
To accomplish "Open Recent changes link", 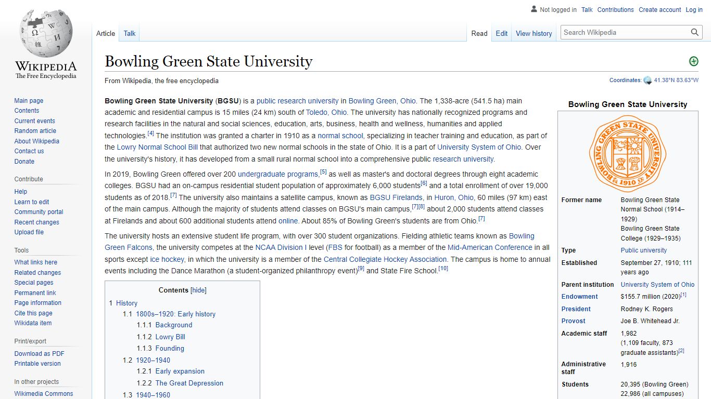I will pyautogui.click(x=36, y=222).
